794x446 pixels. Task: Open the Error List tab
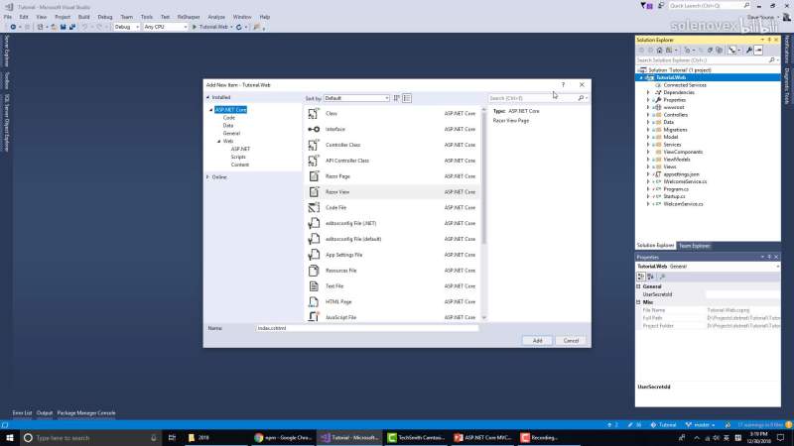pyautogui.click(x=22, y=413)
